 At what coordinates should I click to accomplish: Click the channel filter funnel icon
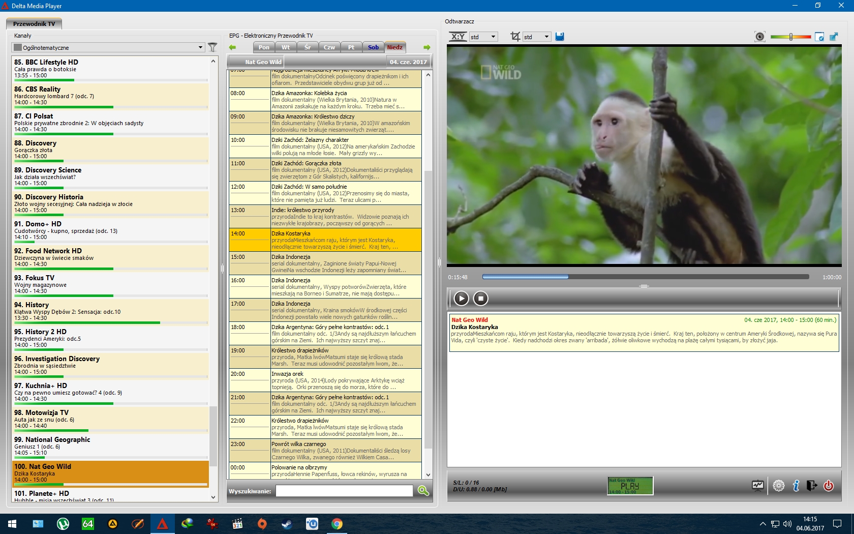pyautogui.click(x=212, y=47)
